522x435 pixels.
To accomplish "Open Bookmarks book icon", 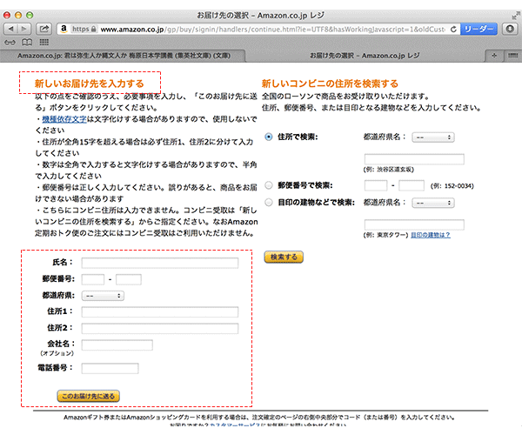I will point(27,43).
